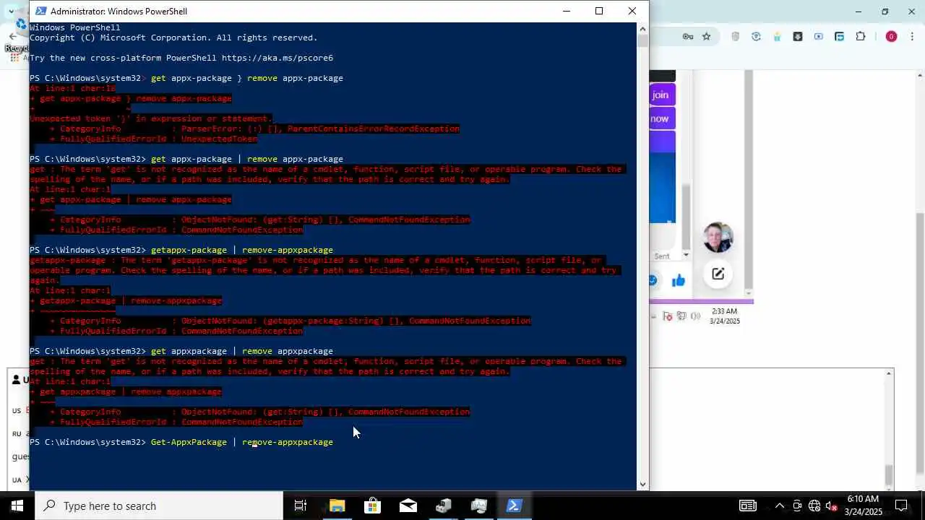Click the purple 'join' button in browser
This screenshot has width=925, height=520.
[661, 95]
